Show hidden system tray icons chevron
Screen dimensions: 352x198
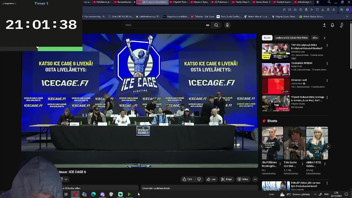point(315,194)
